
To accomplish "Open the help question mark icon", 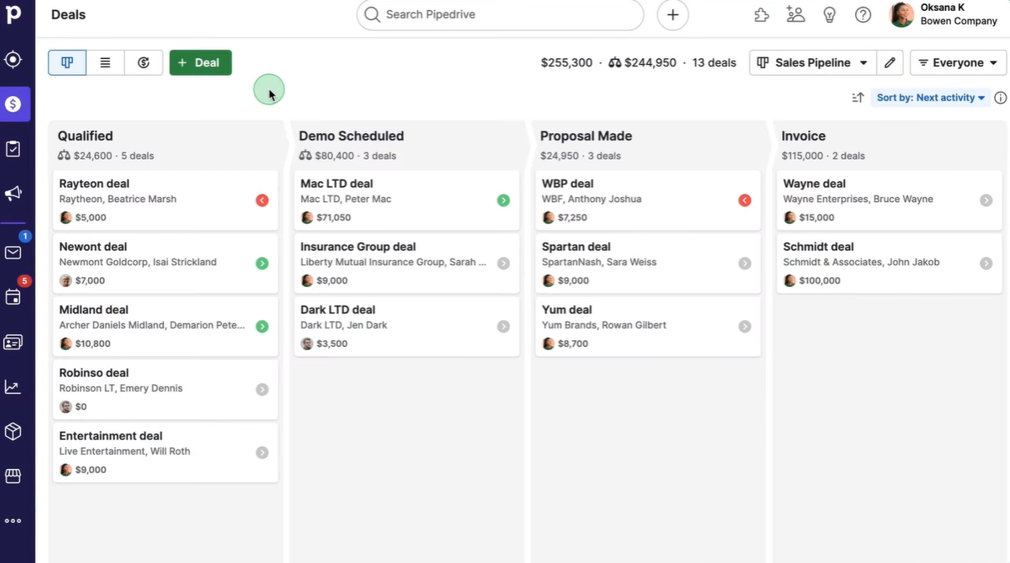I will [863, 14].
